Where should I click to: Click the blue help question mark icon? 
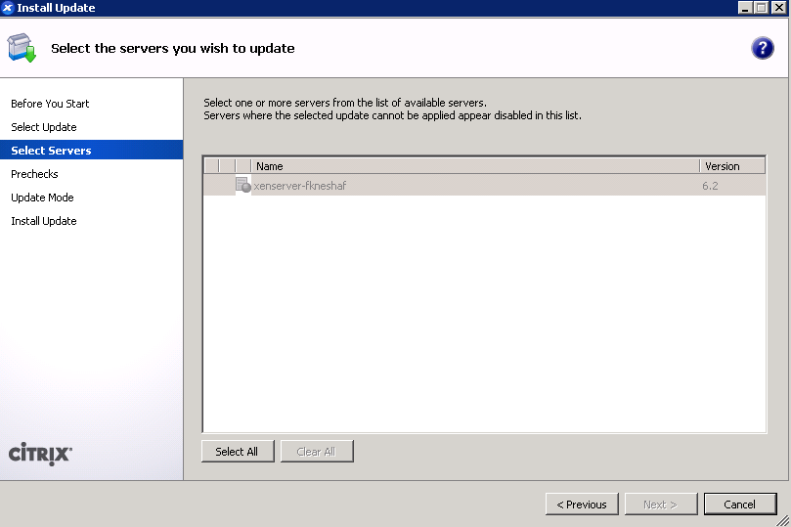tap(763, 48)
